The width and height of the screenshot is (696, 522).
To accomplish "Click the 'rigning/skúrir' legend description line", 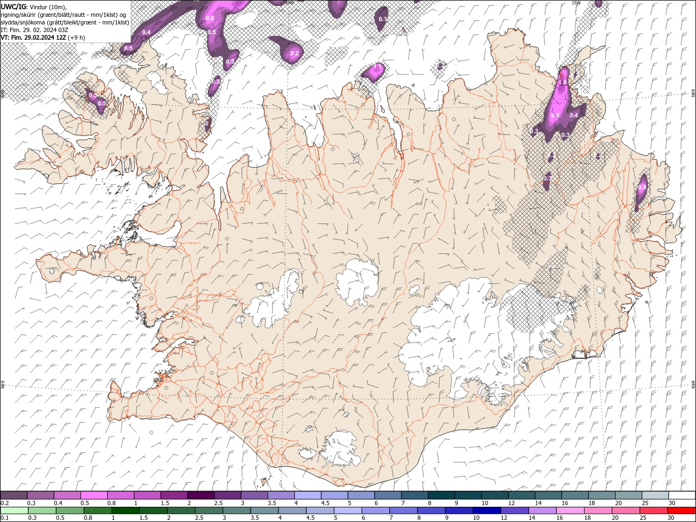I will click(65, 15).
